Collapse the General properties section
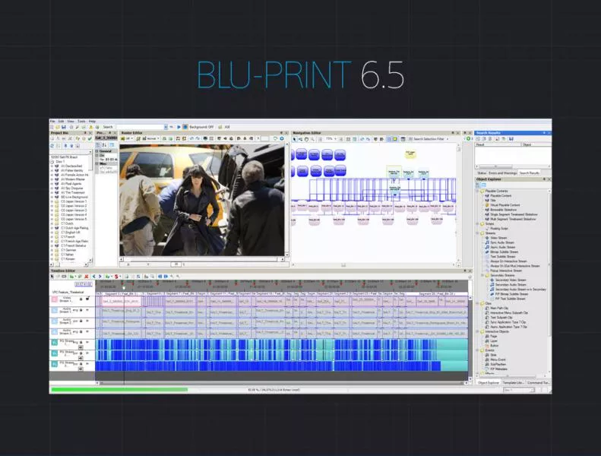The image size is (601, 456). point(97,151)
